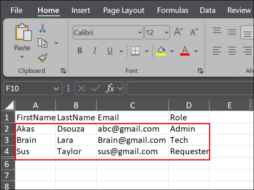
Task: Click the Insert Function fx icon
Action: [110, 88]
